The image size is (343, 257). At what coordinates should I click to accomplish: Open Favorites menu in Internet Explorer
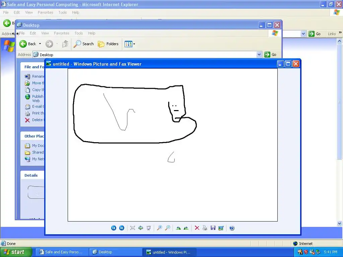(x=45, y=12)
